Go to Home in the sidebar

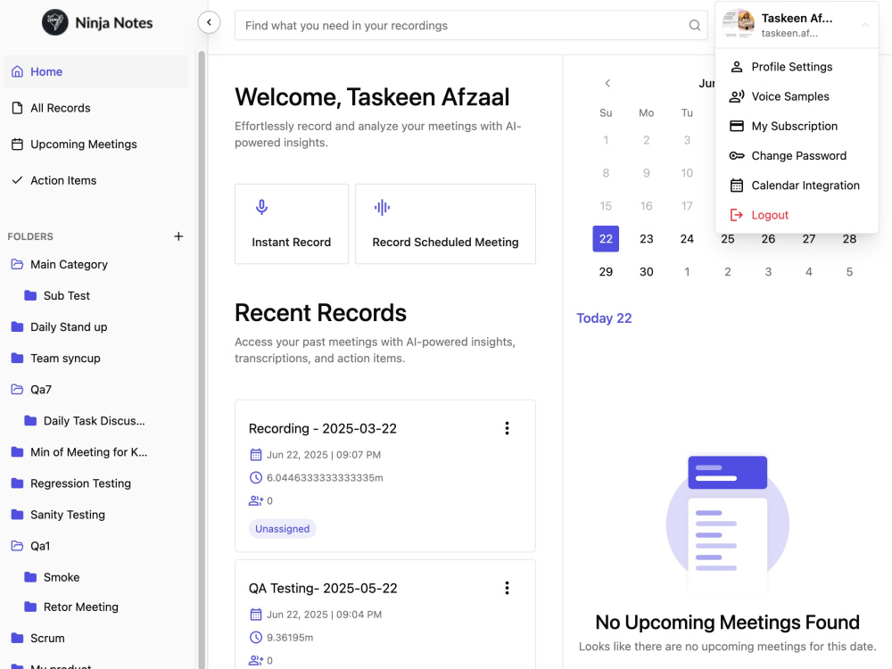click(96, 71)
